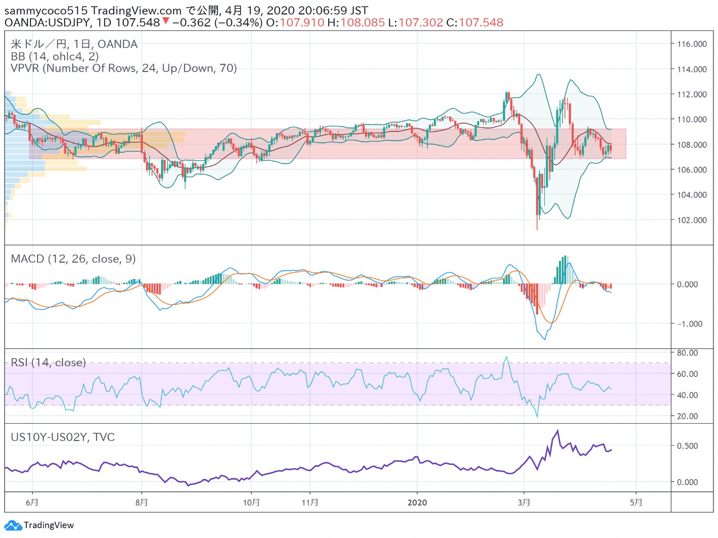Click the TradingView wordmark text
The width and height of the screenshot is (718, 538).
click(x=49, y=525)
